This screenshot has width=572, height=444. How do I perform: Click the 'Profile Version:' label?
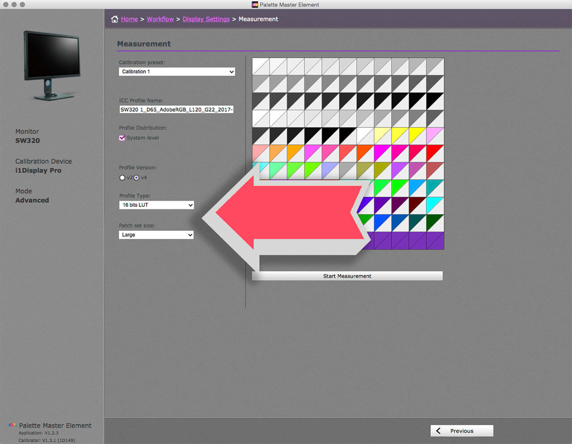tap(138, 168)
